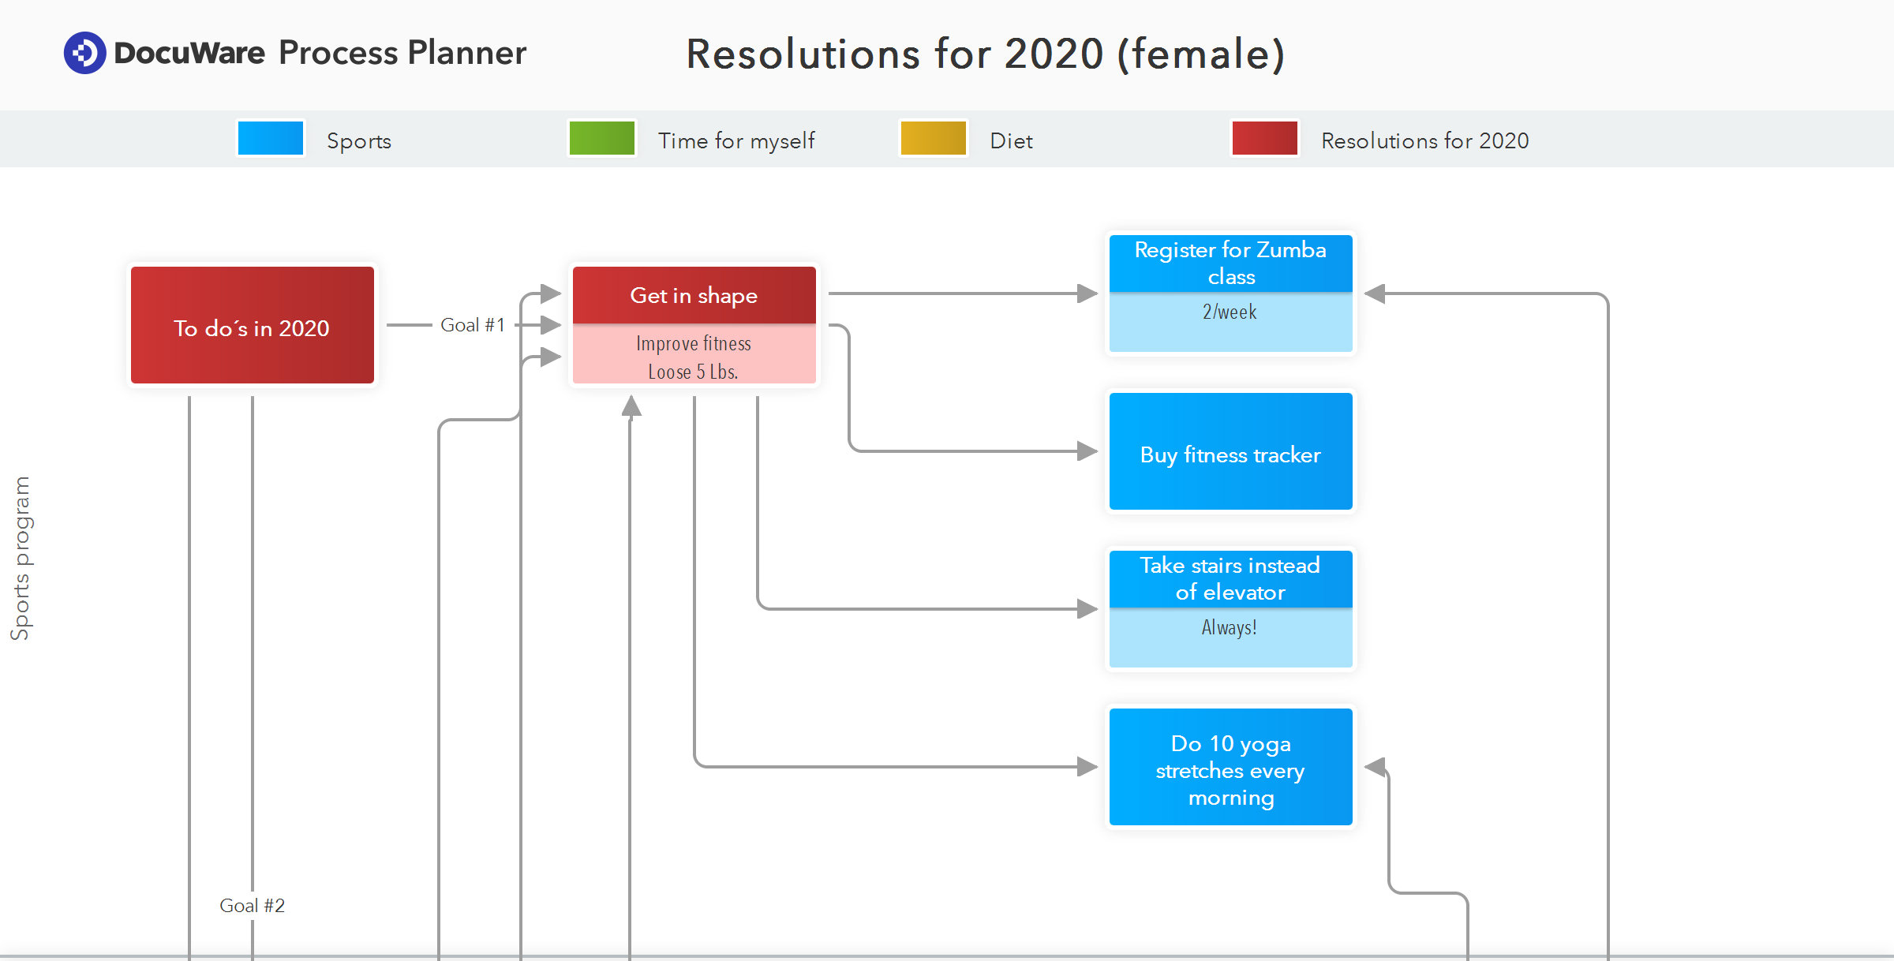Click the Process Planner header text
This screenshot has height=961, width=1894.
click(402, 53)
